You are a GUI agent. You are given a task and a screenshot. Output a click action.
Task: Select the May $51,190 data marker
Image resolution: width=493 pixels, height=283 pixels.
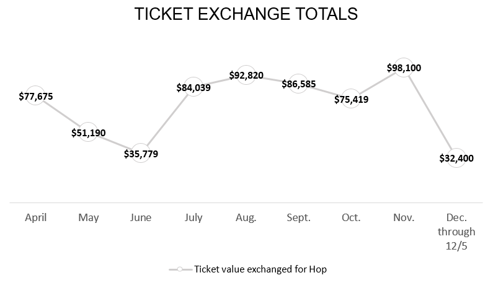[88, 132]
